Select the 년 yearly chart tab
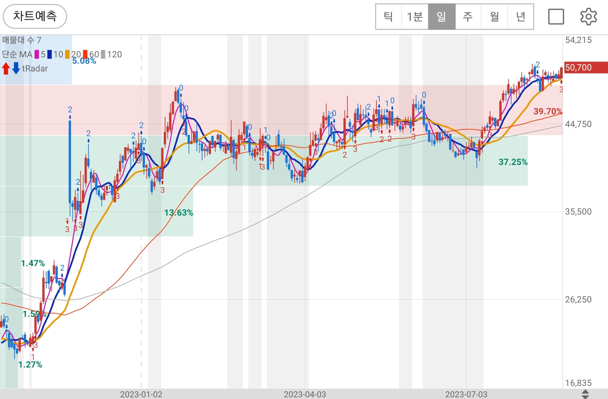Image resolution: width=608 pixels, height=399 pixels. pyautogui.click(x=520, y=17)
